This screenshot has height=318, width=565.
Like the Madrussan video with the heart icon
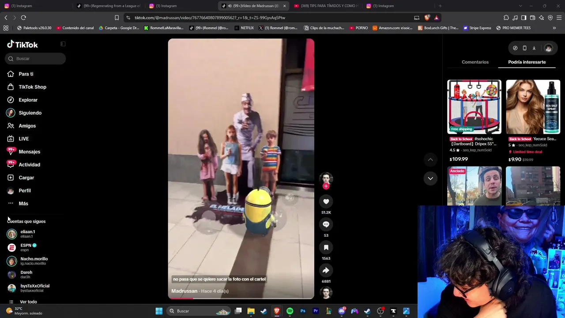point(326,201)
